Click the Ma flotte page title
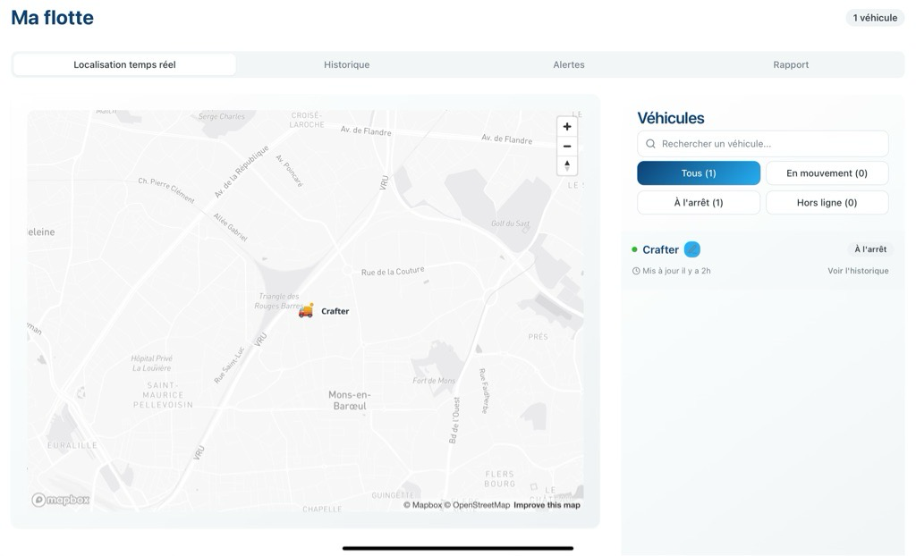This screenshot has width=916, height=556. pos(53,18)
